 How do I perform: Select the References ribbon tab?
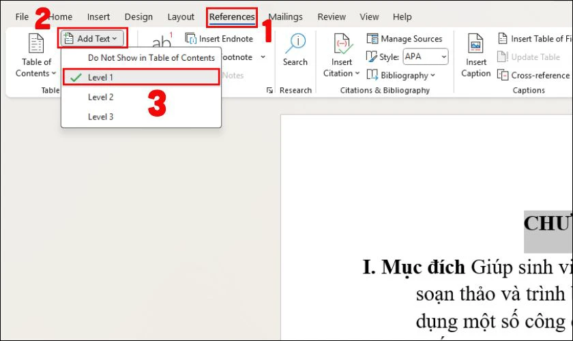[232, 17]
